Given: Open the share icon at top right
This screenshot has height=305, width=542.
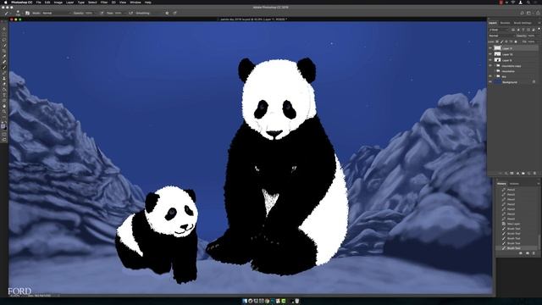Looking at the screenshot, I should pos(538,14).
